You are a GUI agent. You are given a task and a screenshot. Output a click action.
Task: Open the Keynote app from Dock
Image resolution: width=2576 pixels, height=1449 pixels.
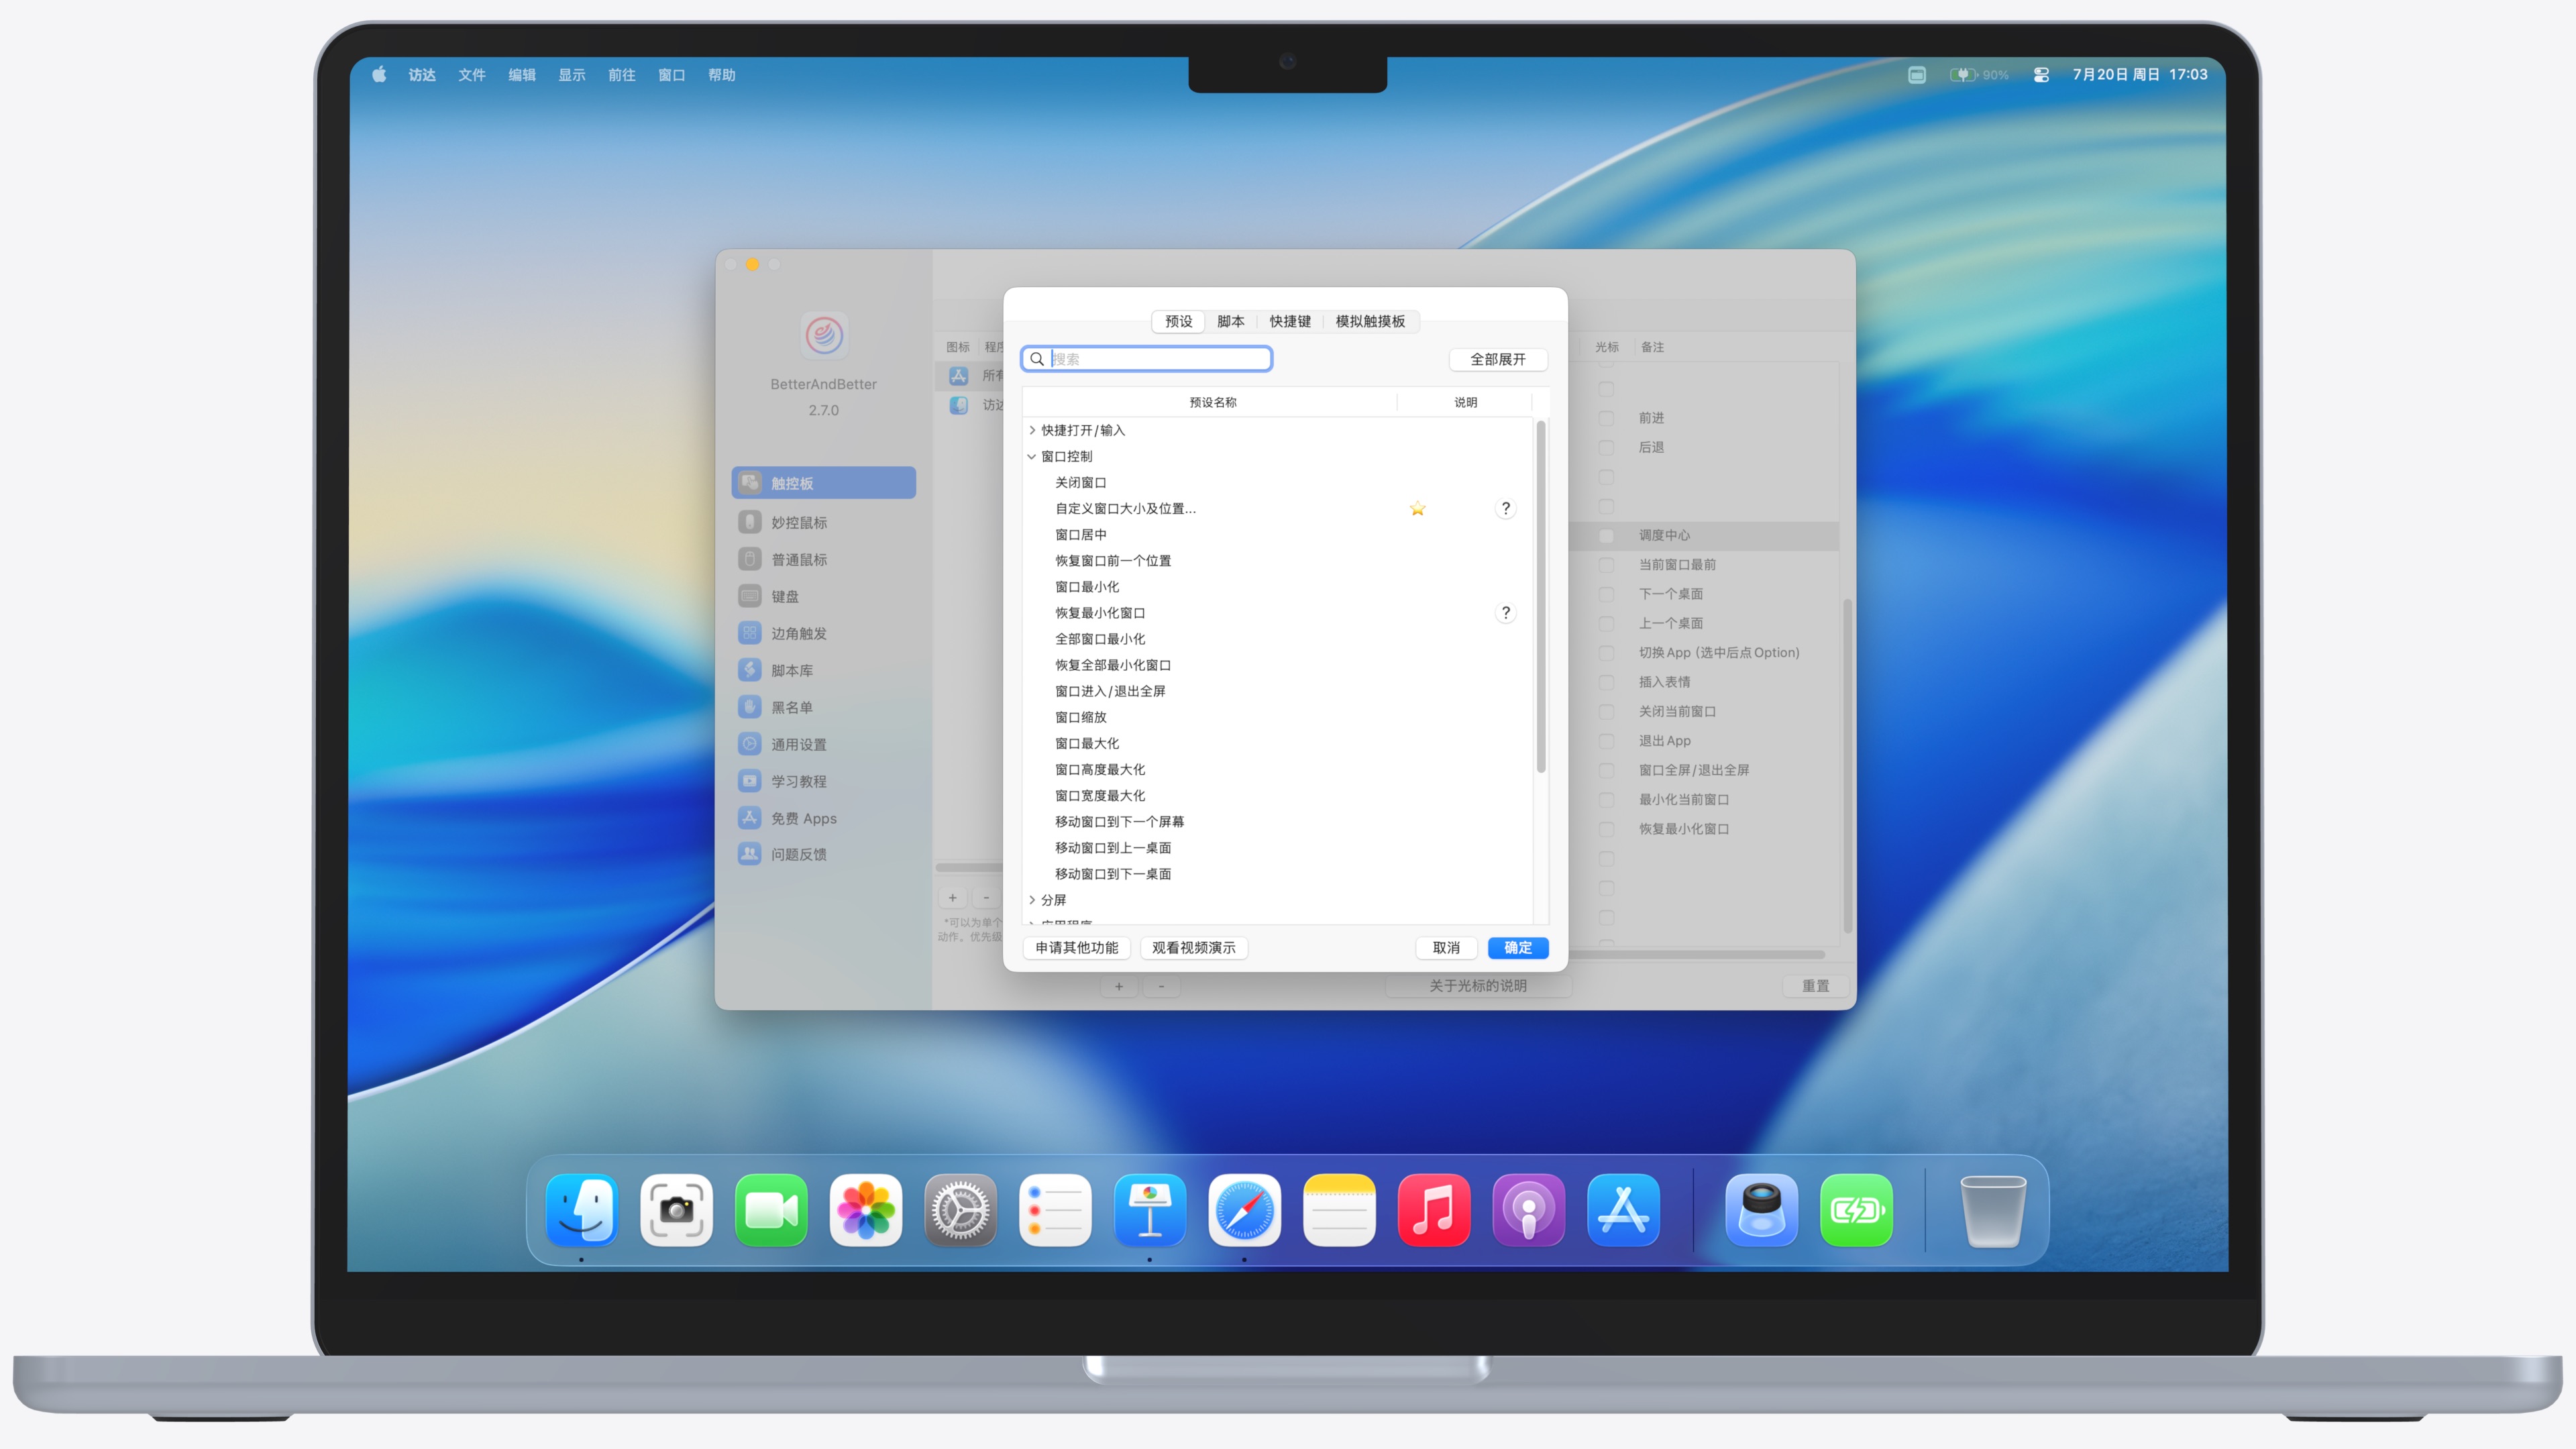(x=1150, y=1211)
